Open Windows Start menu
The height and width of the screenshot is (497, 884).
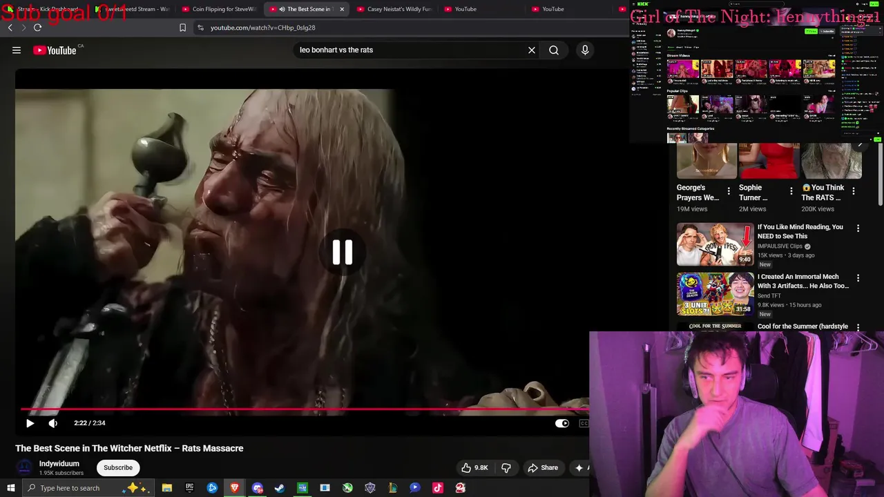coord(10,488)
